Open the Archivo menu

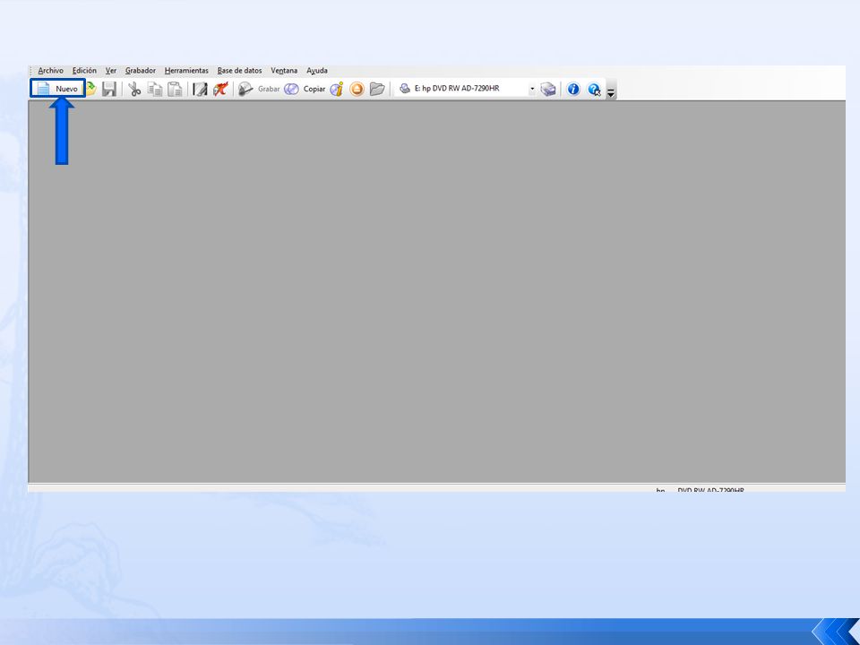coord(50,71)
